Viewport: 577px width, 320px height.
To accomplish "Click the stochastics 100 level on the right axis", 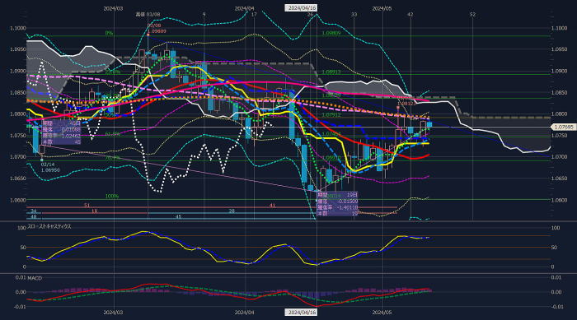I will 556,228.
